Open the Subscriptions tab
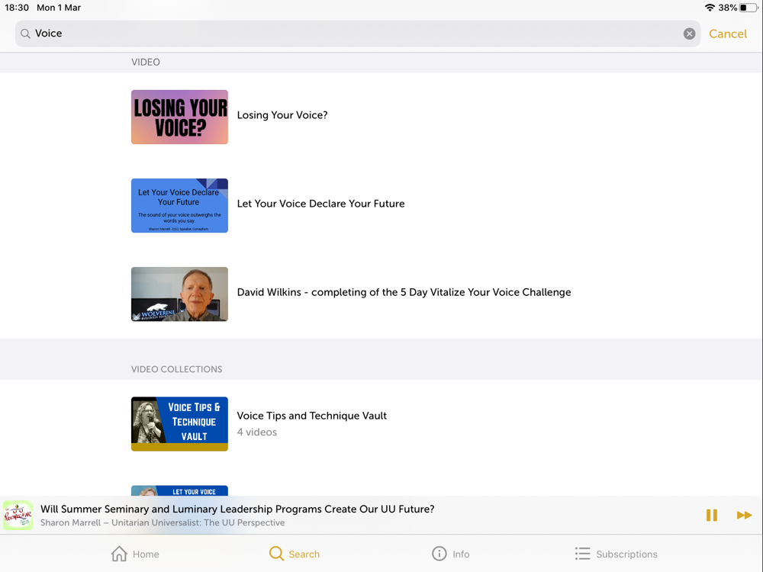 (616, 554)
